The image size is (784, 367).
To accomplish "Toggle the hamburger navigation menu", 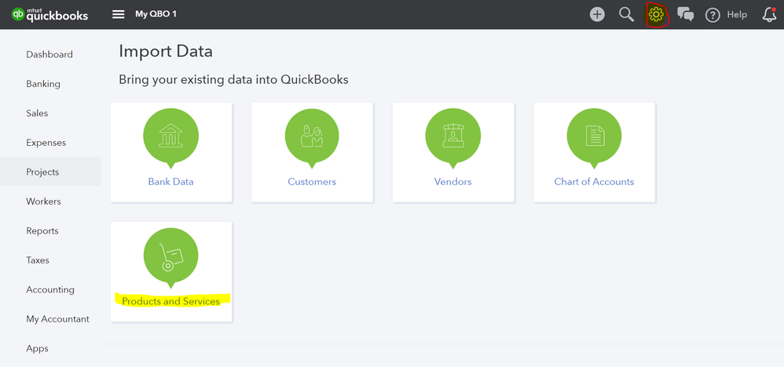I will [119, 14].
